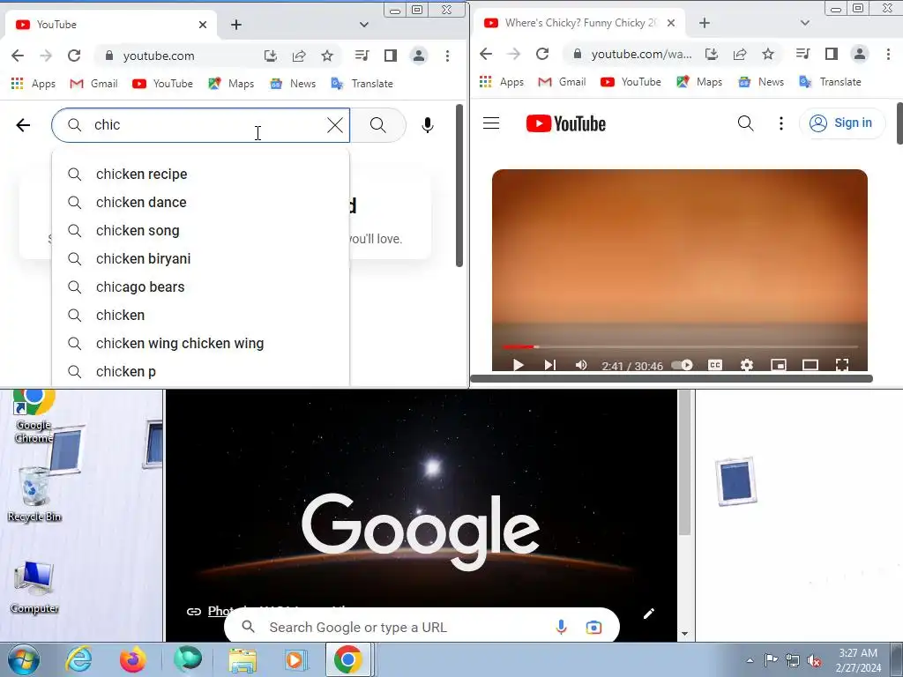The height and width of the screenshot is (677, 903).
Task: Click the horizontal scrollbar under the video
Action: coord(671,378)
